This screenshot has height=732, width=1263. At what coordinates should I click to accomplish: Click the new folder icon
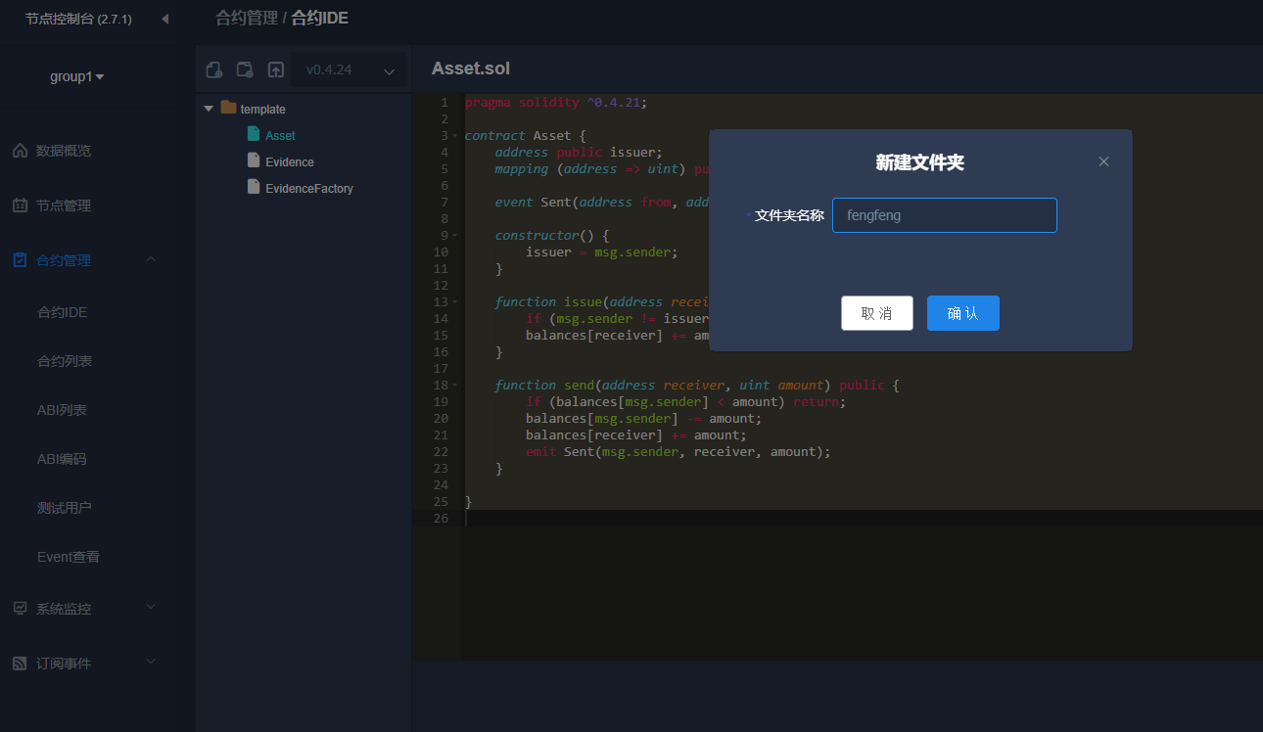pyautogui.click(x=245, y=69)
